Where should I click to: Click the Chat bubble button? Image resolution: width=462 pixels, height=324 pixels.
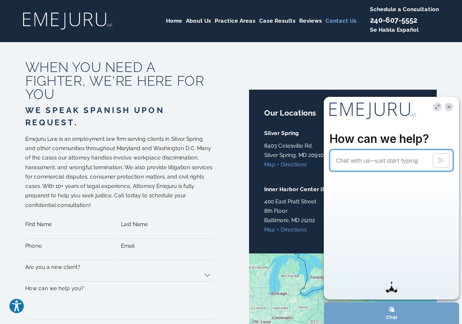pos(392,313)
